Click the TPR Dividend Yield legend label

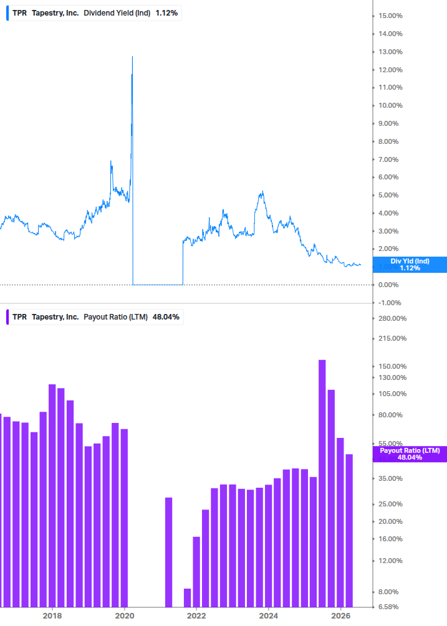pos(95,13)
